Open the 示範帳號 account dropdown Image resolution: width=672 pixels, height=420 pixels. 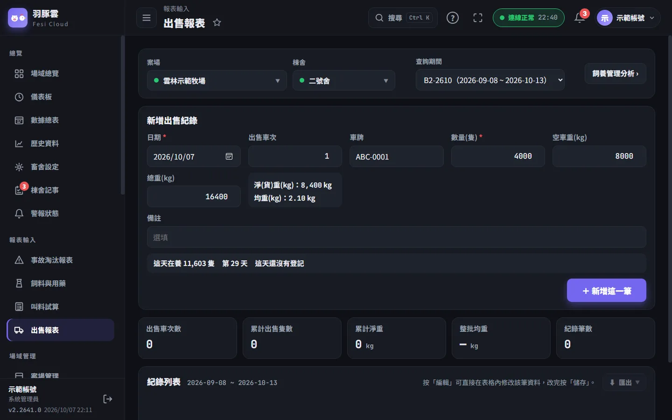[x=629, y=18]
